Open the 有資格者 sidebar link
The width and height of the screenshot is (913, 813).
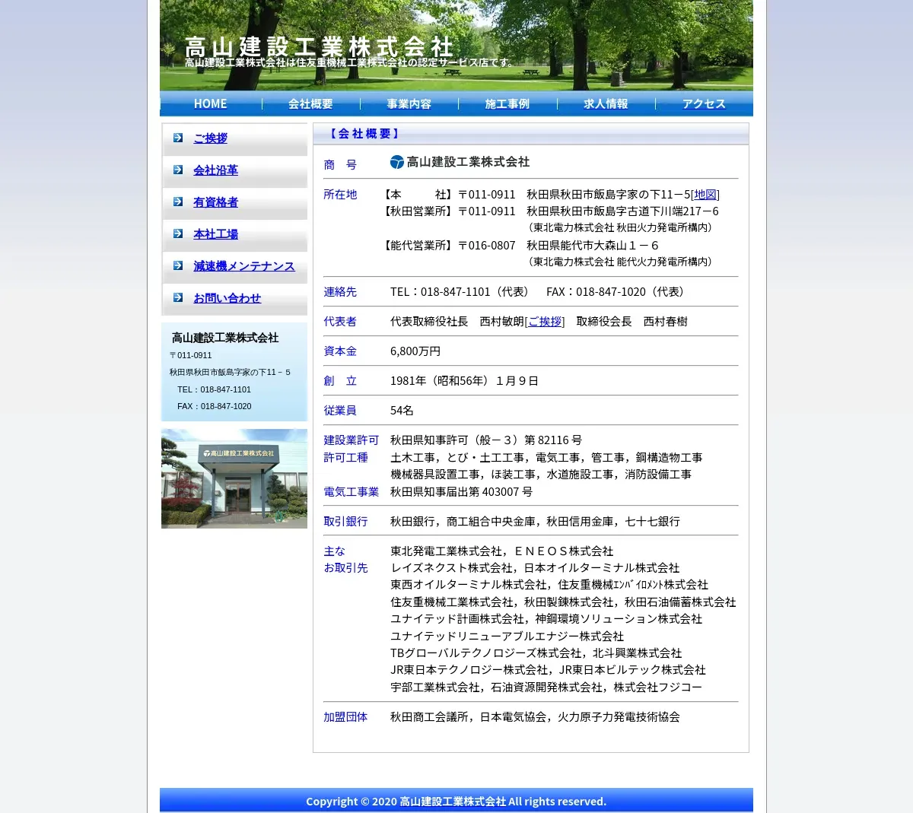tap(215, 202)
